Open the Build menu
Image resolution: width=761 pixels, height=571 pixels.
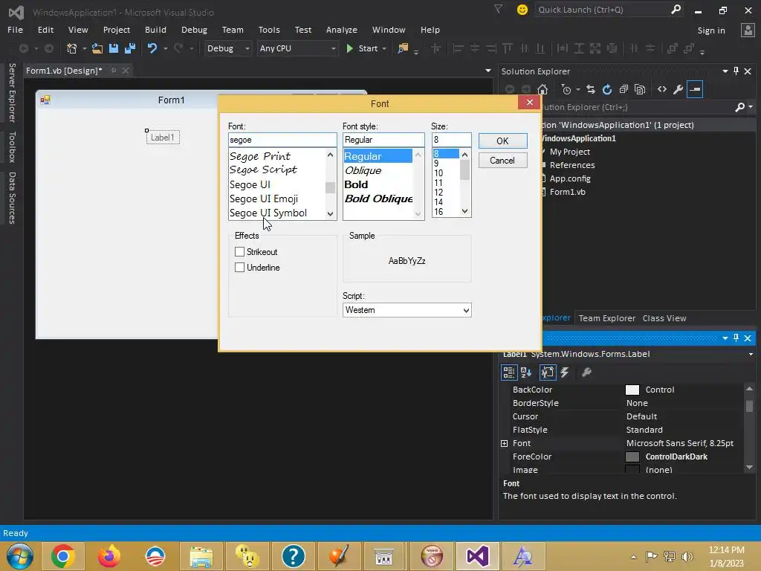pos(155,30)
